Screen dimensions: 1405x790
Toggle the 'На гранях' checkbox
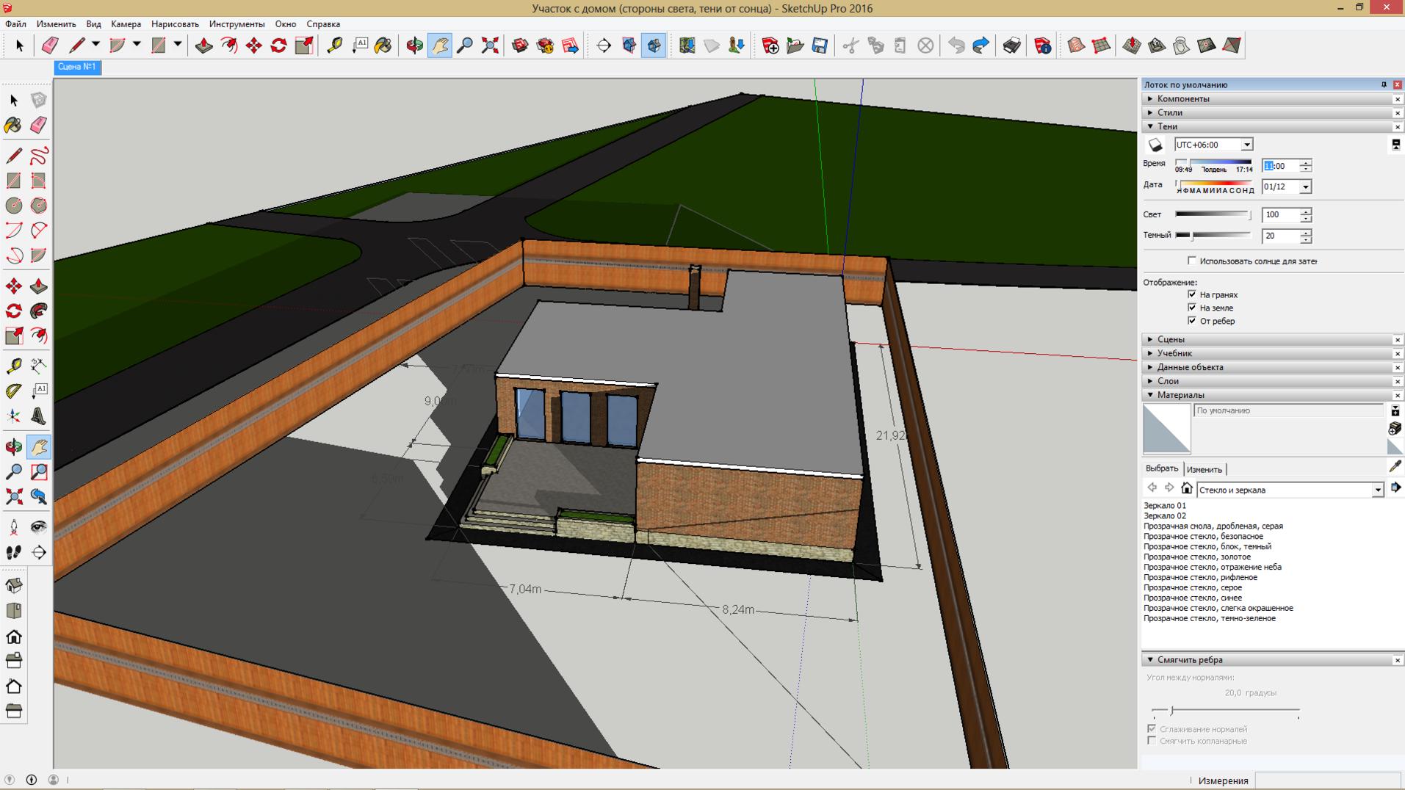click(x=1192, y=294)
